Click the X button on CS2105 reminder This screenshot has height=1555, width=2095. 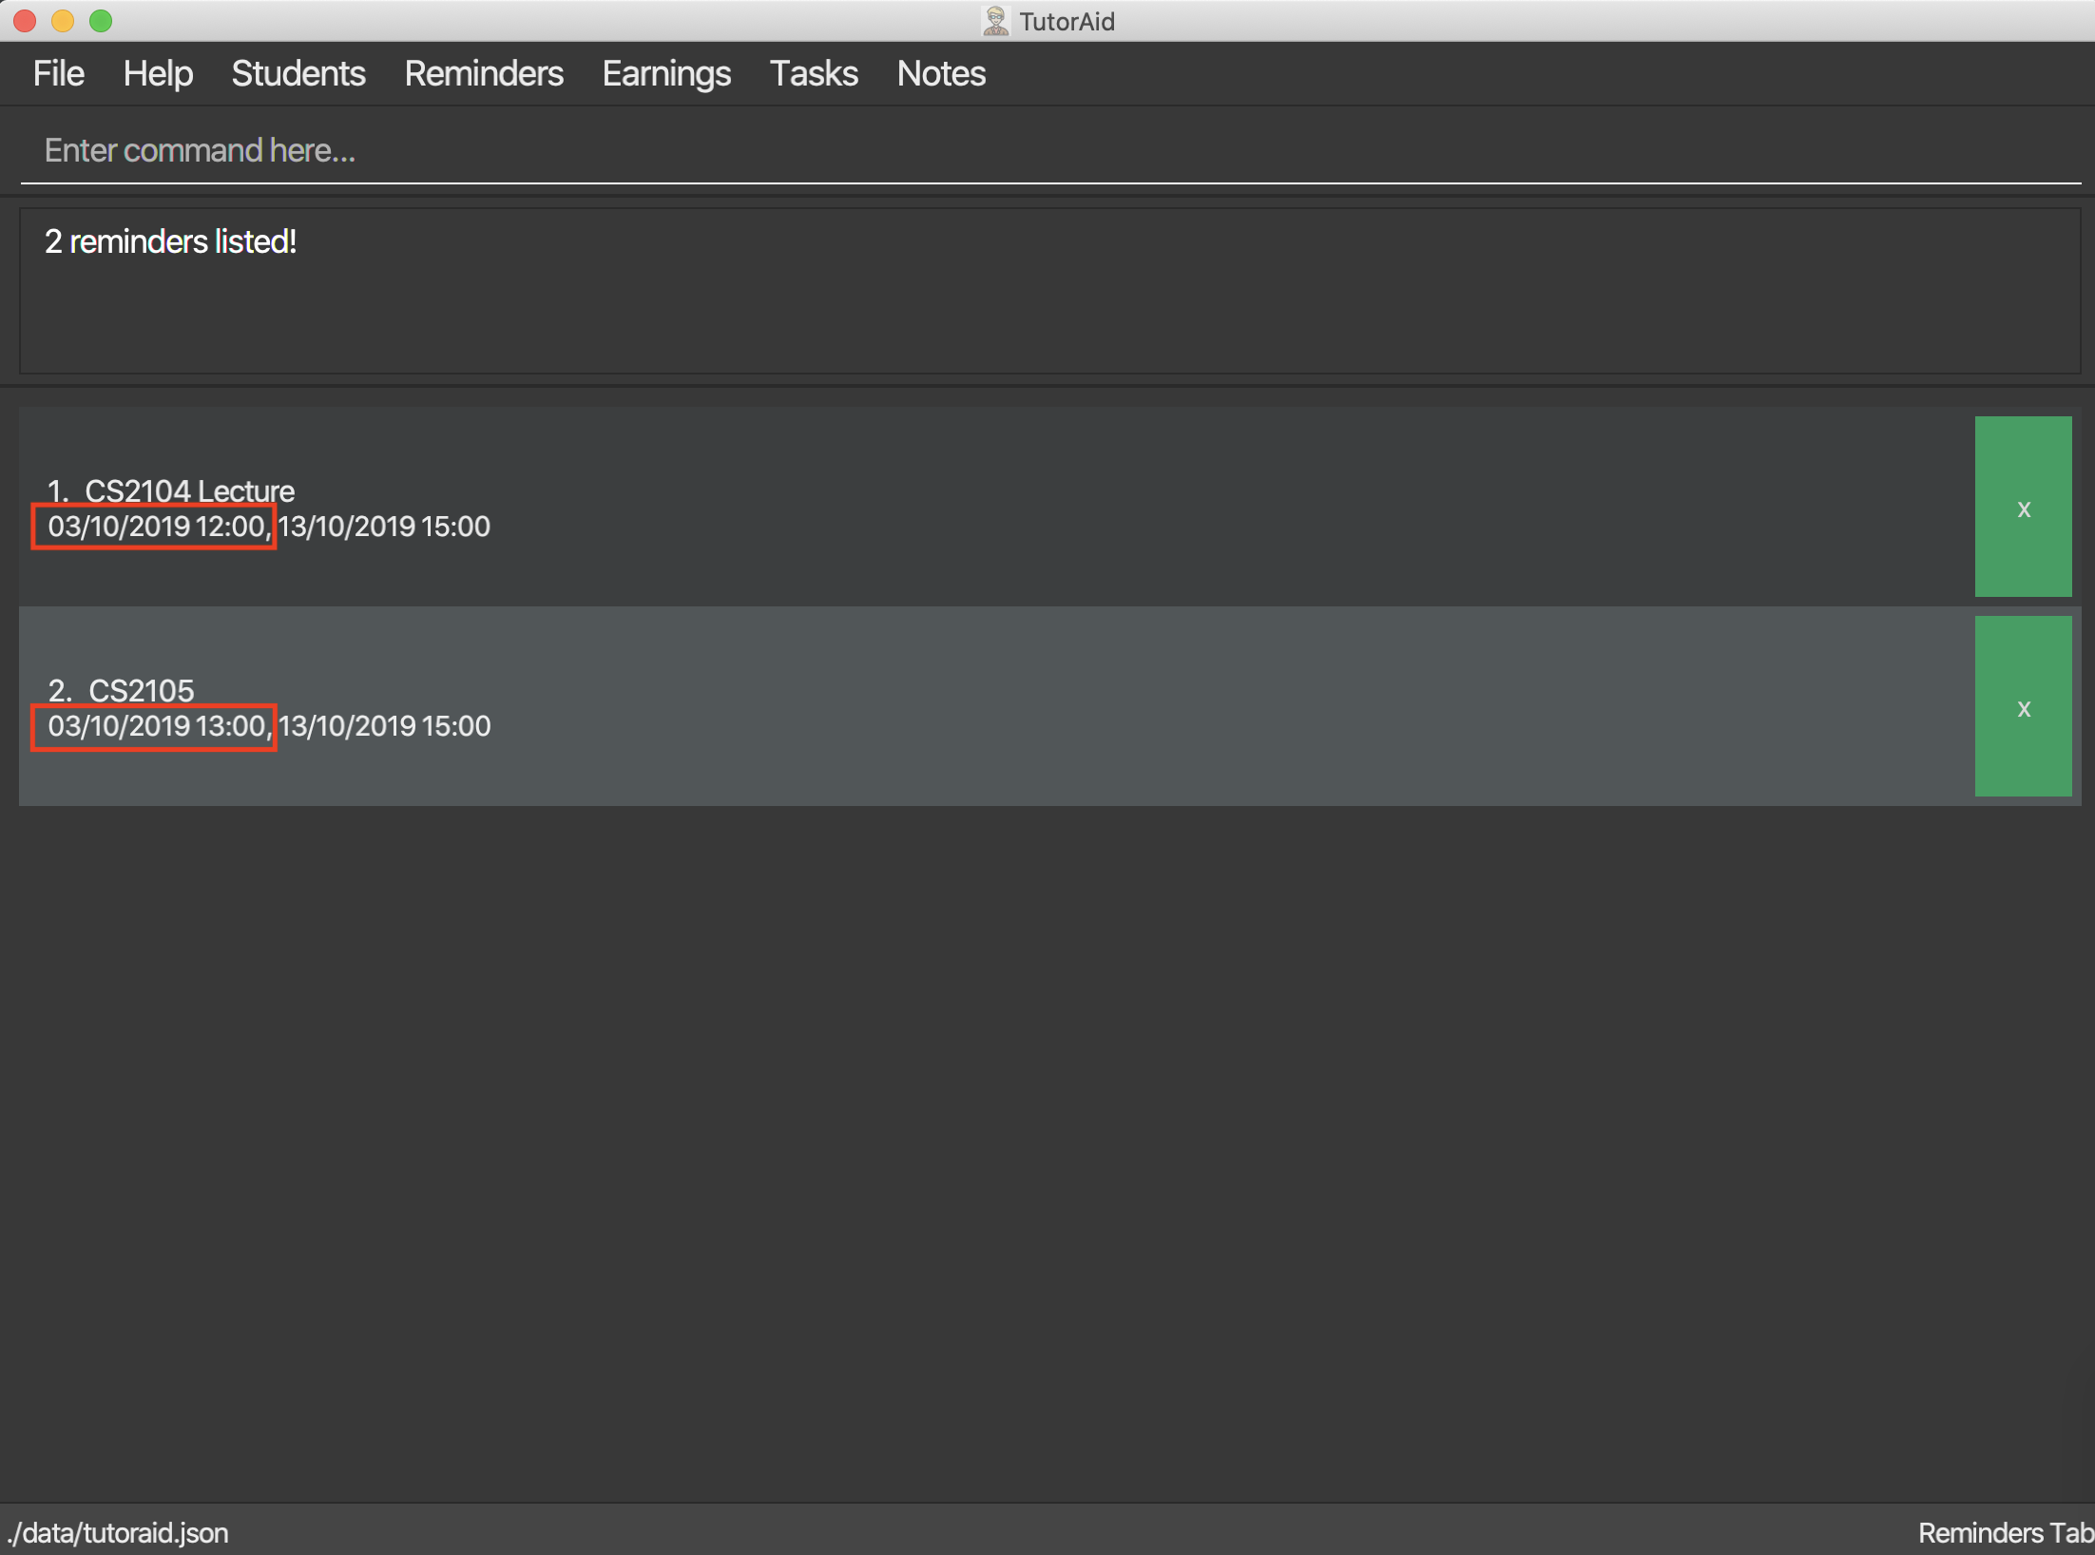[x=2023, y=707]
